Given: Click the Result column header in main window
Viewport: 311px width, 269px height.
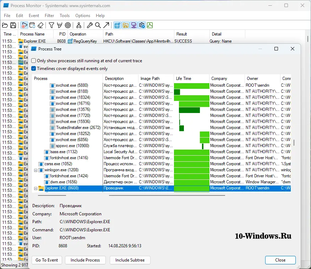Looking at the screenshot, I should 192,34.
